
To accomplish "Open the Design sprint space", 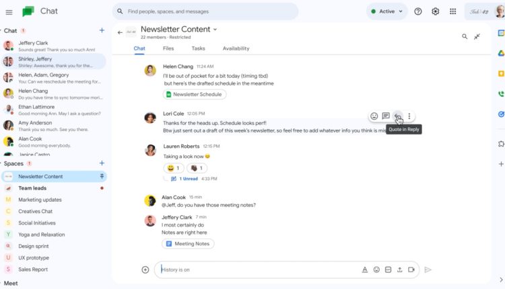I will pyautogui.click(x=54, y=246).
